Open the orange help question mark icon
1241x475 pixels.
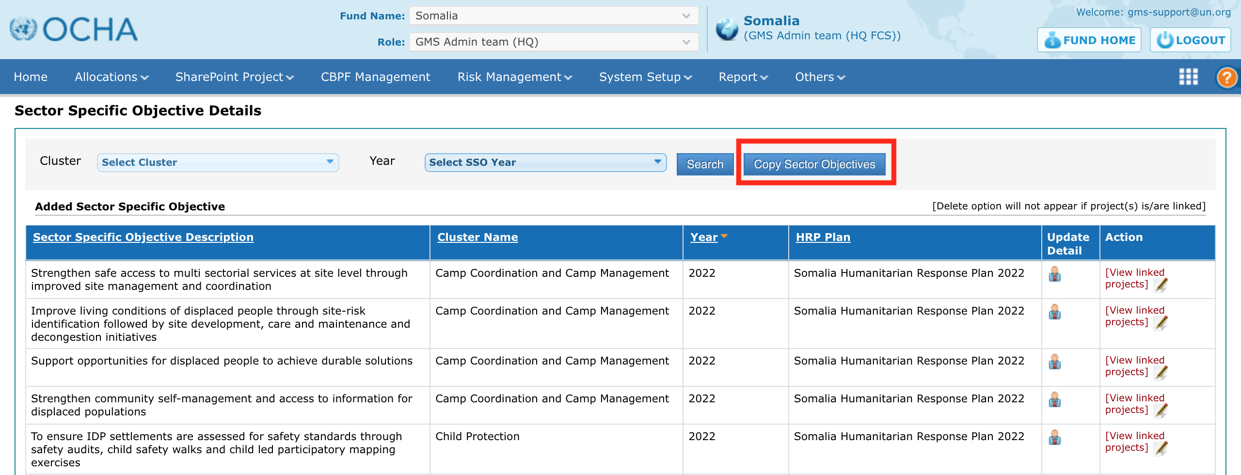point(1227,77)
